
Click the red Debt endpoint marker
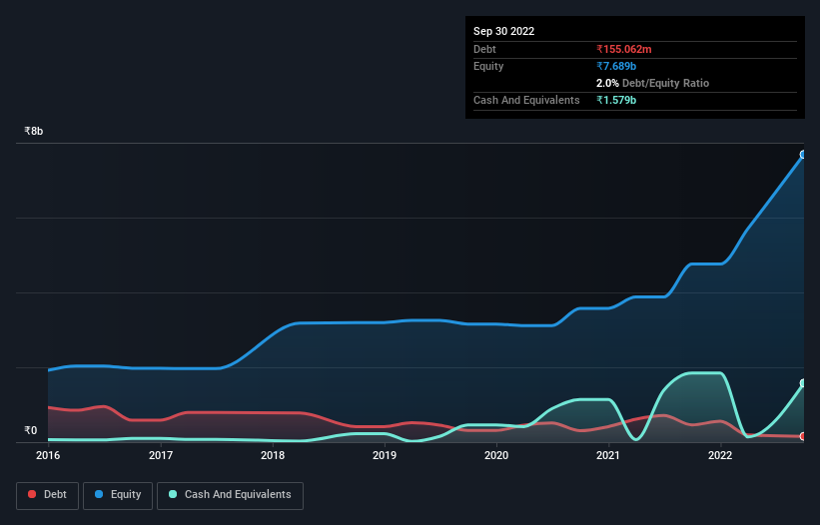click(803, 436)
